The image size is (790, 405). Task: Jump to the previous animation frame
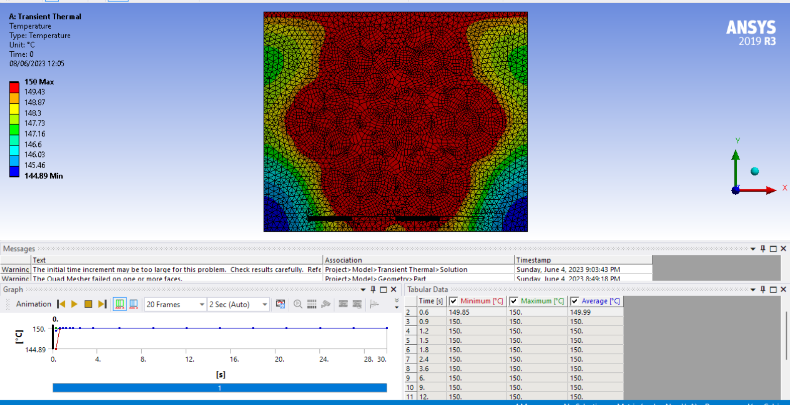tap(61, 304)
